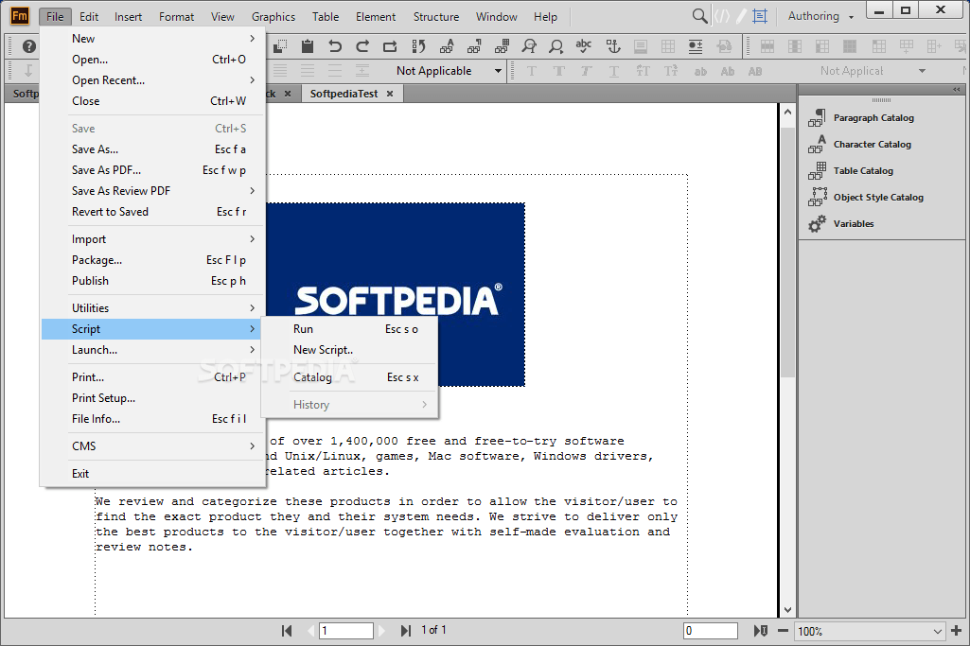
Task: Open the Paragraph Catalog panel
Action: [x=873, y=117]
